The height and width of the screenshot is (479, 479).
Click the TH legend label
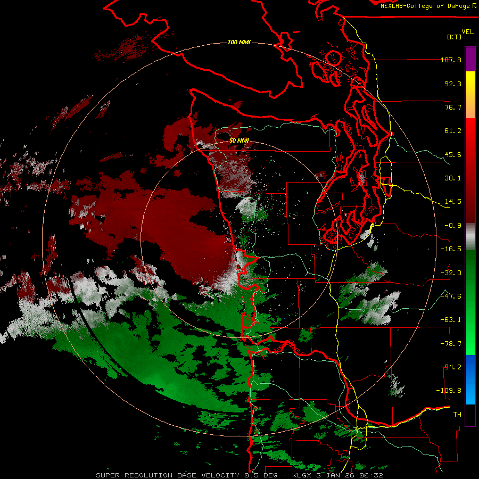(x=457, y=415)
